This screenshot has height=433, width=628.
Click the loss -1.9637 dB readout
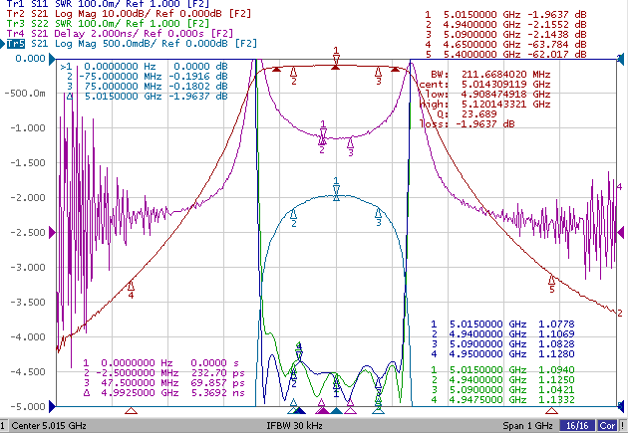point(467,124)
